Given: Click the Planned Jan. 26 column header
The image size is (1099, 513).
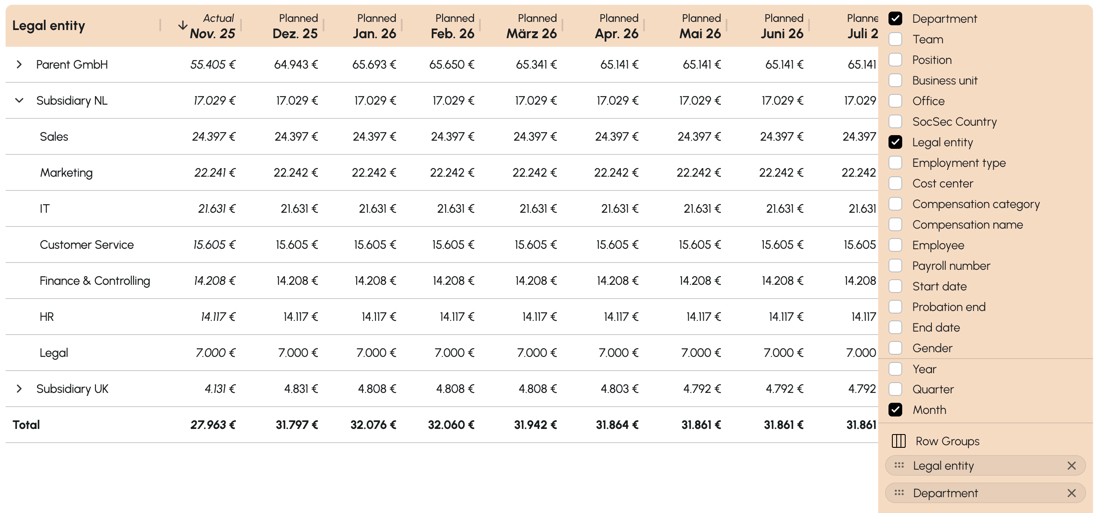Looking at the screenshot, I should (374, 26).
